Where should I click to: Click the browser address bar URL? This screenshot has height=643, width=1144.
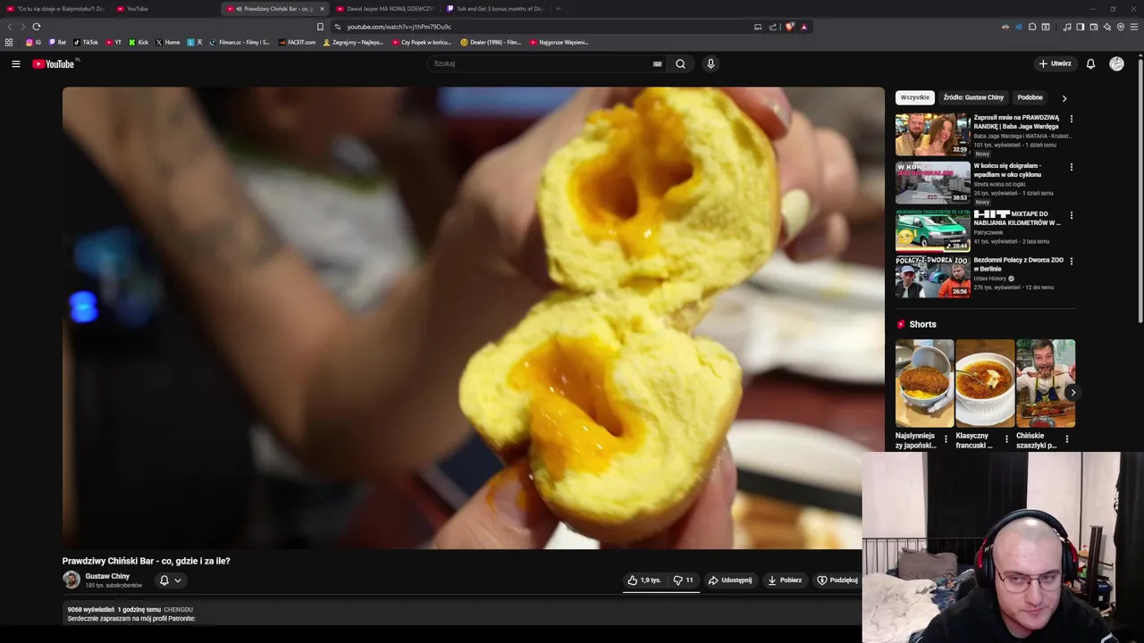(x=399, y=27)
